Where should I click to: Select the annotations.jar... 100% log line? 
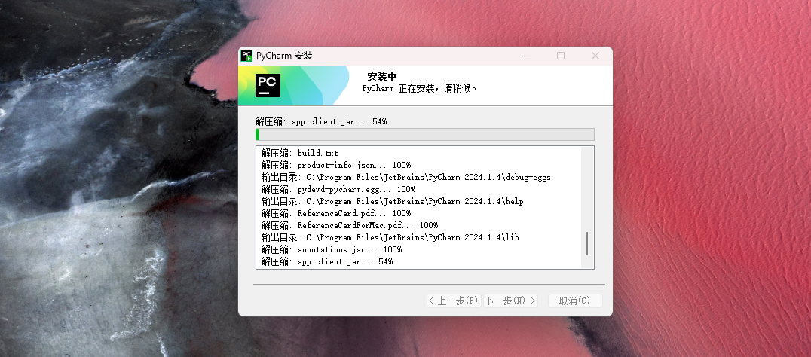click(332, 249)
